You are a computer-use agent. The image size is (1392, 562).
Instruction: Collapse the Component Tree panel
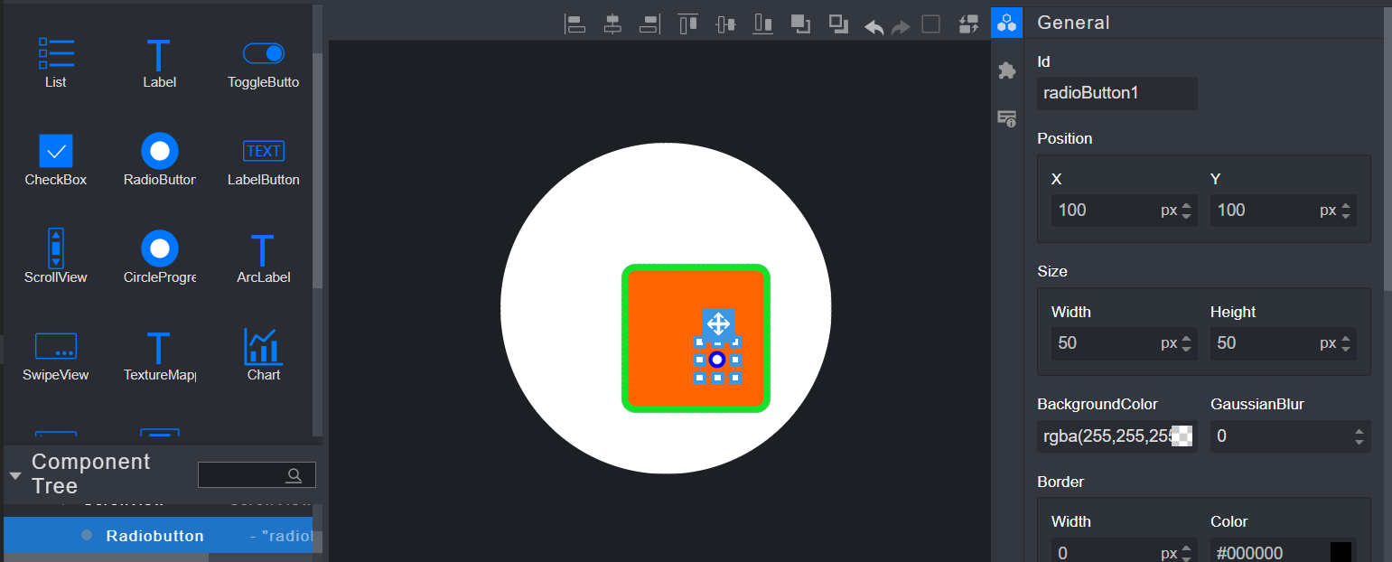15,475
